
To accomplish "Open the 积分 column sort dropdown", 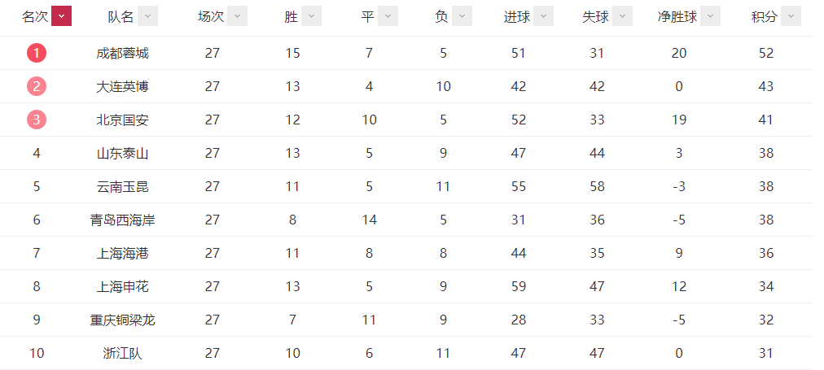I will (791, 16).
